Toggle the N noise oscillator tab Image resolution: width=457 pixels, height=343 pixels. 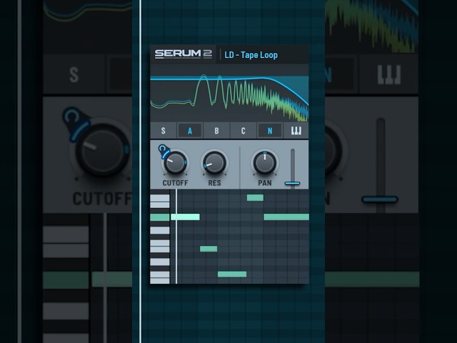click(270, 131)
